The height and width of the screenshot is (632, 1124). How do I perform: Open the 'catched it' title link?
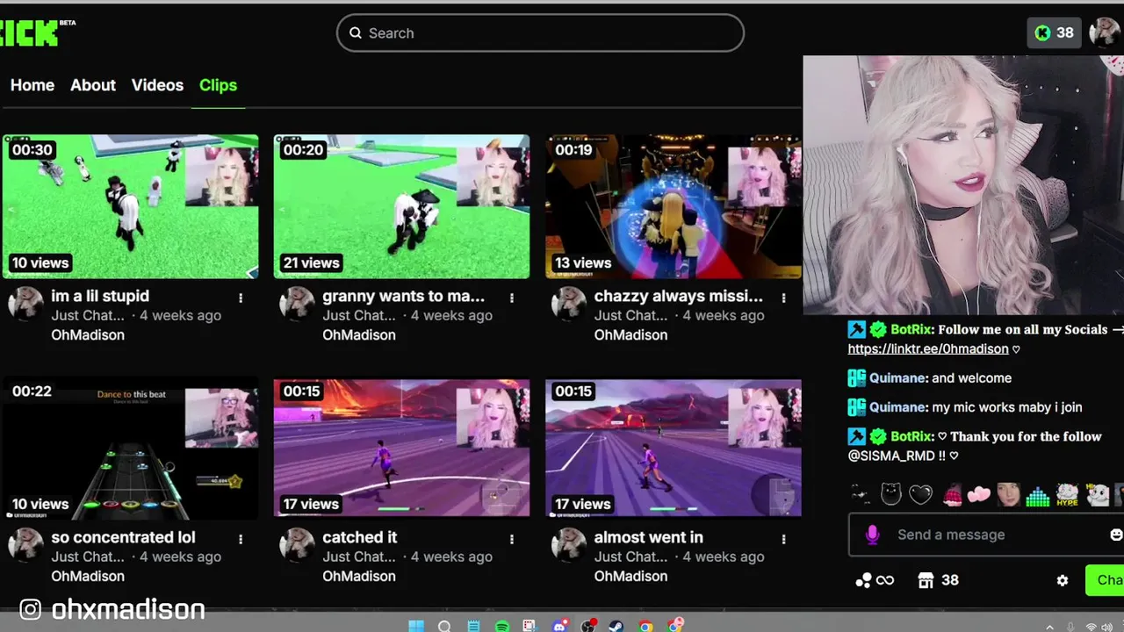pos(360,537)
